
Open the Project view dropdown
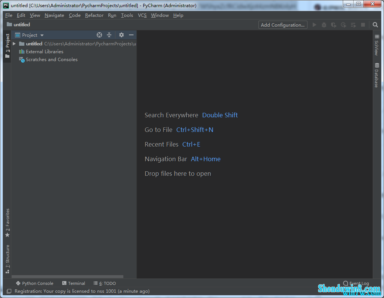tap(29, 35)
